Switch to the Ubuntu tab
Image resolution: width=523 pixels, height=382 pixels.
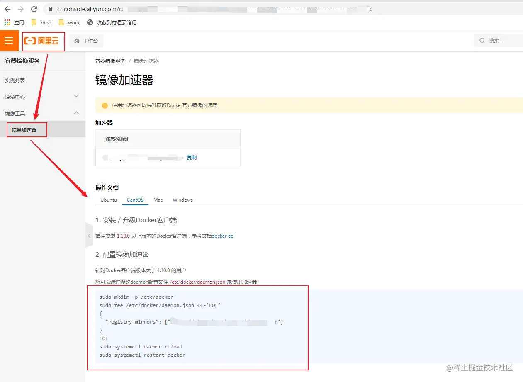pyautogui.click(x=109, y=200)
